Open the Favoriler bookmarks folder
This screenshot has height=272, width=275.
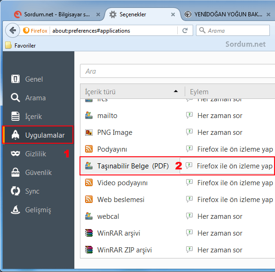coord(21,45)
